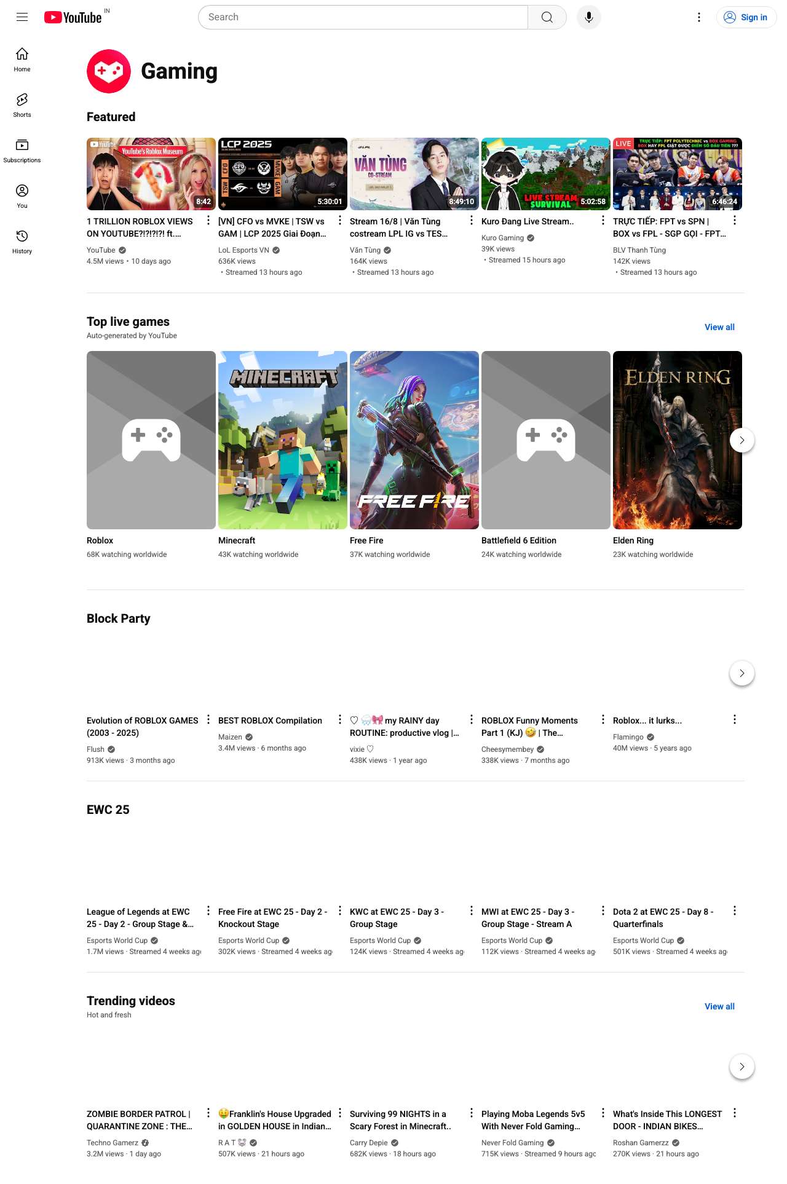
Task: Show next Trending videos
Action: (742, 1067)
